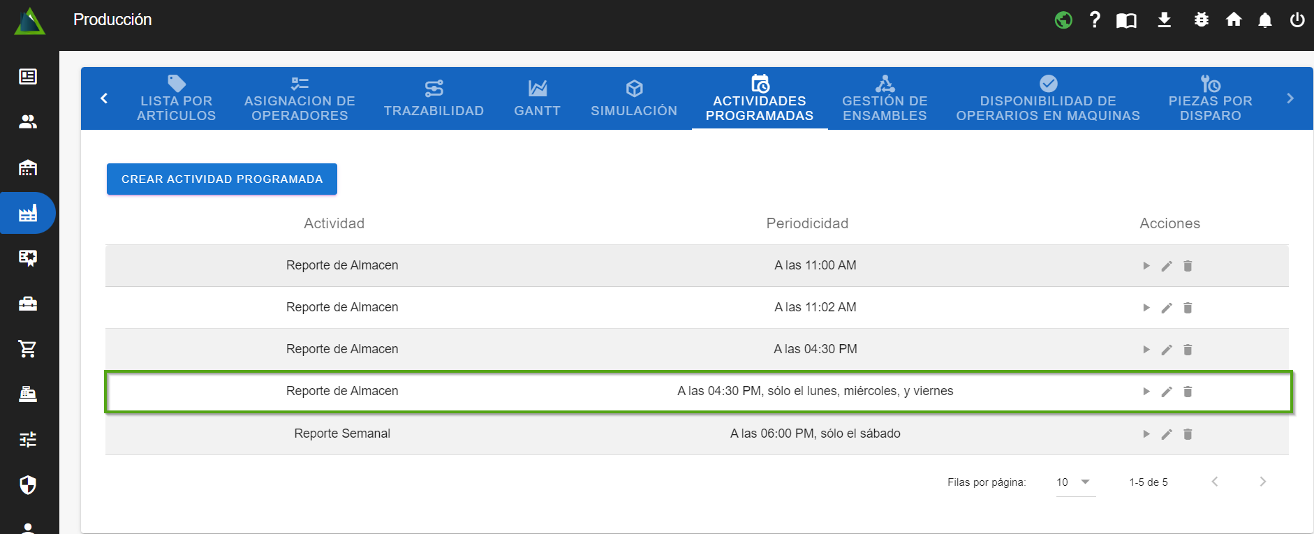The image size is (1314, 534).
Task: Click the globe language icon
Action: (x=1063, y=20)
